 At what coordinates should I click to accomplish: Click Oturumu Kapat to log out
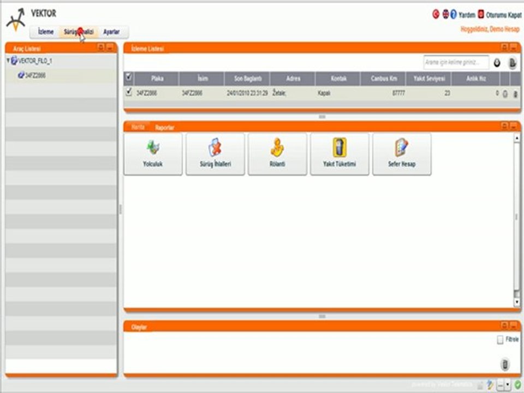click(504, 15)
